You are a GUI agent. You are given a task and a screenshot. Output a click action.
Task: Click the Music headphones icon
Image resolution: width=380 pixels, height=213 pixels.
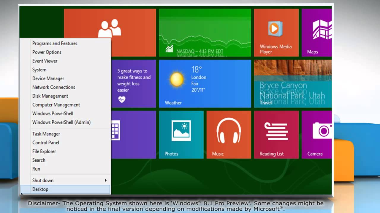[229, 131]
